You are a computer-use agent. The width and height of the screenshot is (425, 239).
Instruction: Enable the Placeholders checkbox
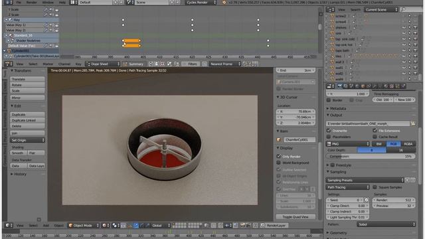coord(329,137)
